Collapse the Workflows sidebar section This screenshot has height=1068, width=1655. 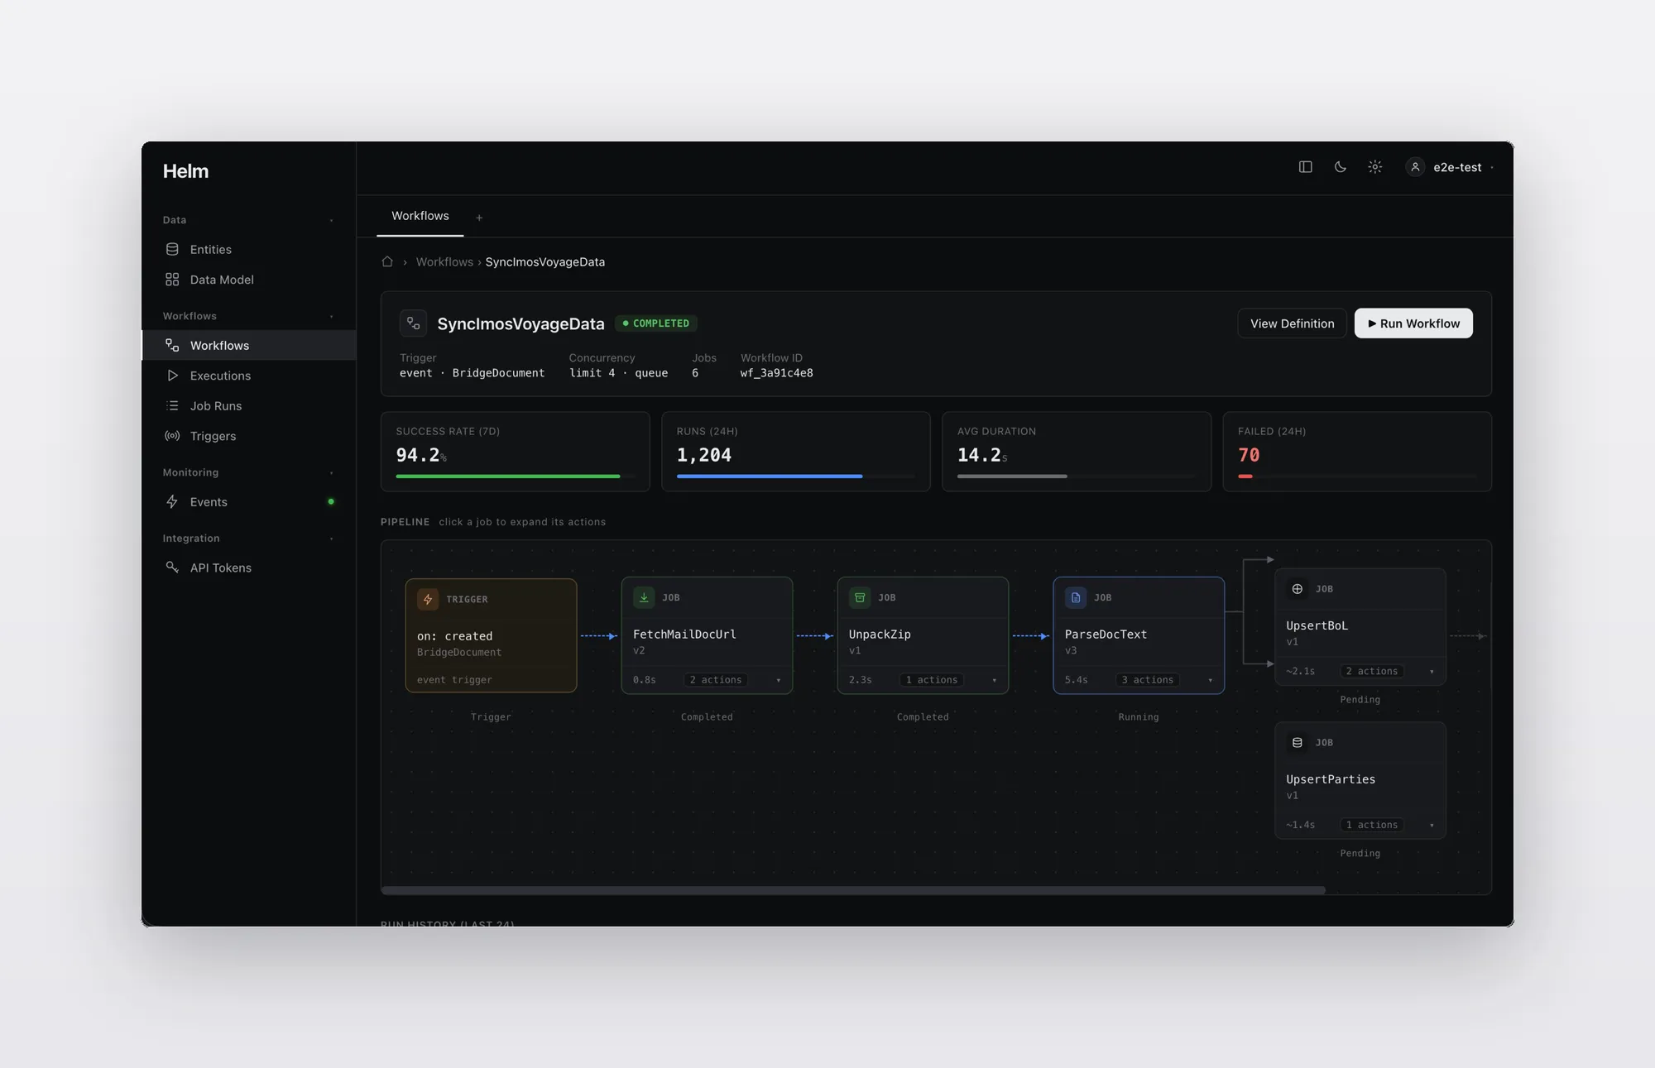[332, 316]
